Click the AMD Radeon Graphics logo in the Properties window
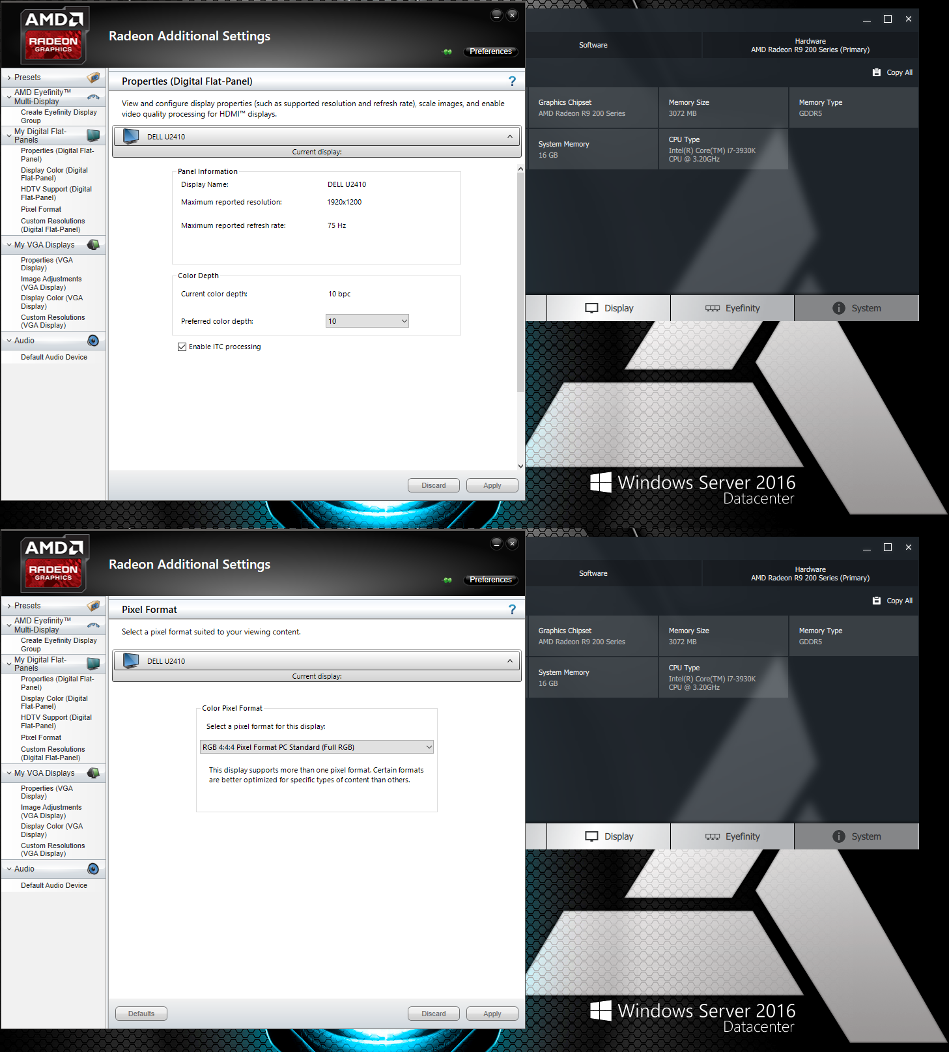Viewport: 949px width, 1052px height. (54, 35)
